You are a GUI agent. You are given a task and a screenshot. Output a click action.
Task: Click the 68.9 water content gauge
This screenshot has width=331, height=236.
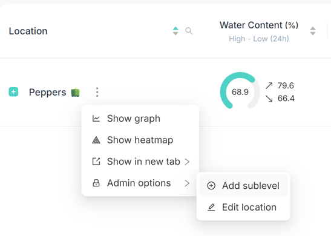[240, 91]
